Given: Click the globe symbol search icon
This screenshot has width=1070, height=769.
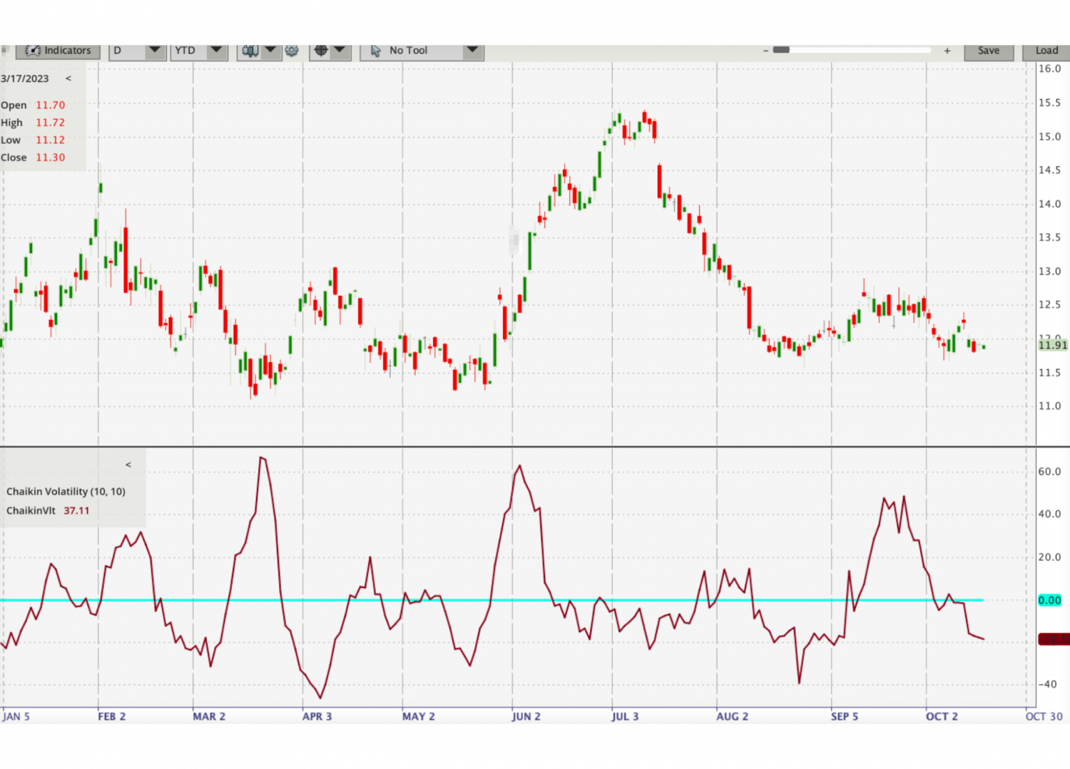Looking at the screenshot, I should click(321, 50).
